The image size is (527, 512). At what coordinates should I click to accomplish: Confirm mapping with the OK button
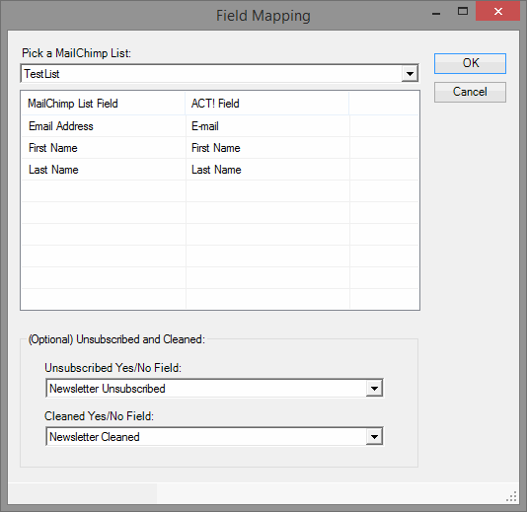(470, 63)
